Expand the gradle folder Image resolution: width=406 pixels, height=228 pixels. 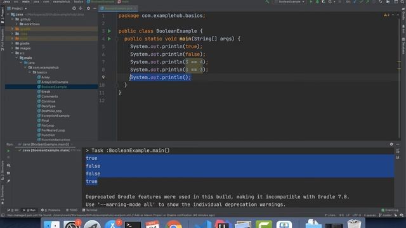pyautogui.click(x=12, y=44)
